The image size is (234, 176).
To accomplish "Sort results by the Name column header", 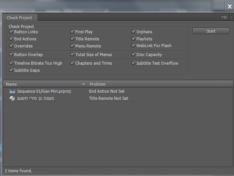I will click(x=45, y=84).
